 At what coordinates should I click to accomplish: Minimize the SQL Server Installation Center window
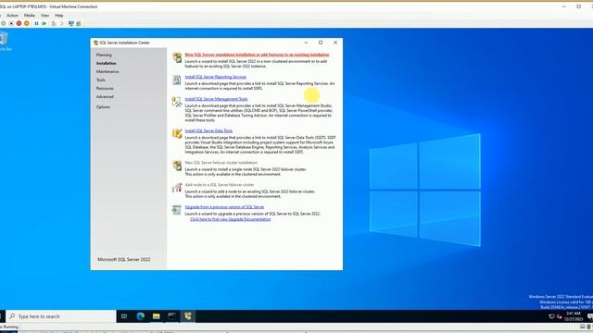point(307,43)
